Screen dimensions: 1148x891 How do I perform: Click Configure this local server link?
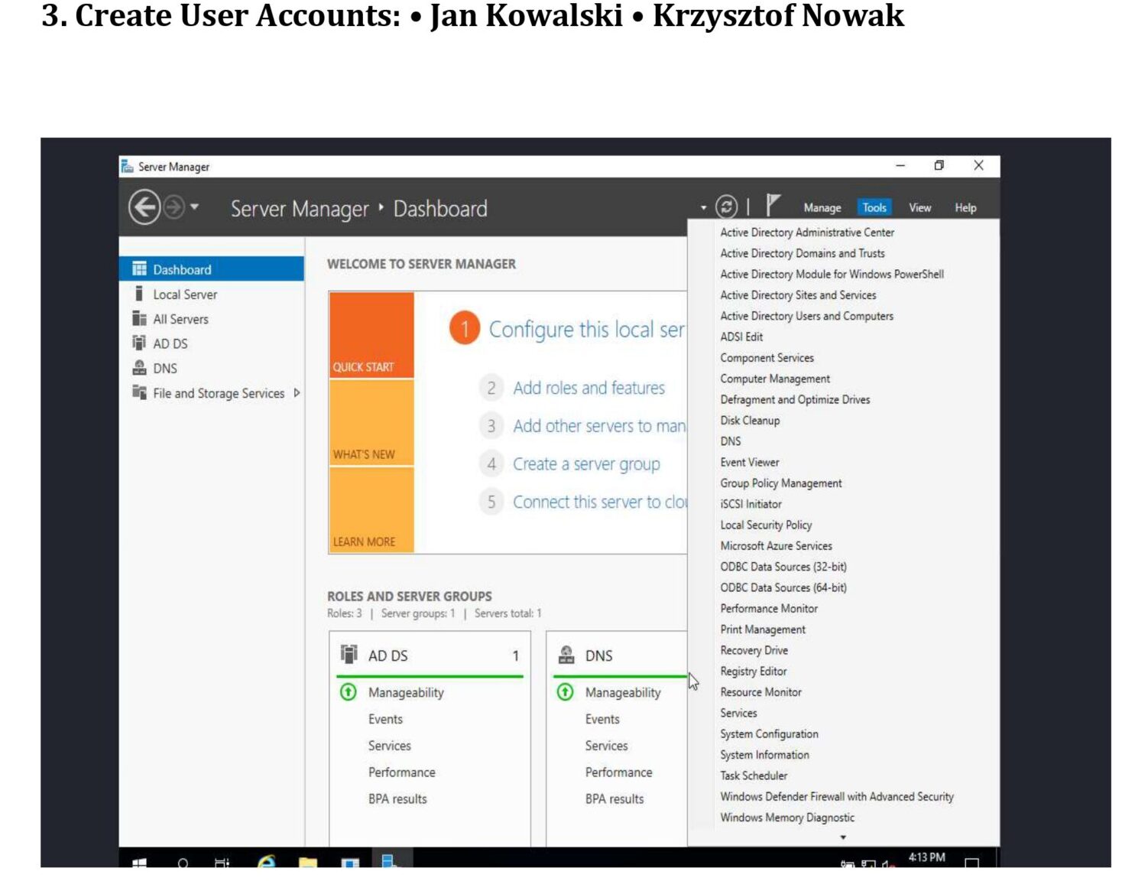tap(586, 330)
